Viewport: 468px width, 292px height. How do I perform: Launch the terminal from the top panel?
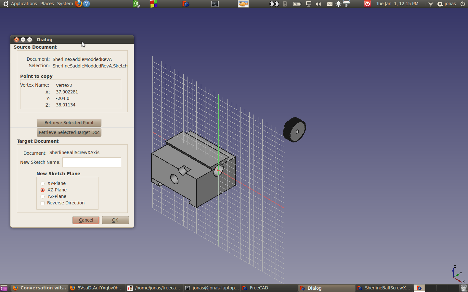(215, 4)
